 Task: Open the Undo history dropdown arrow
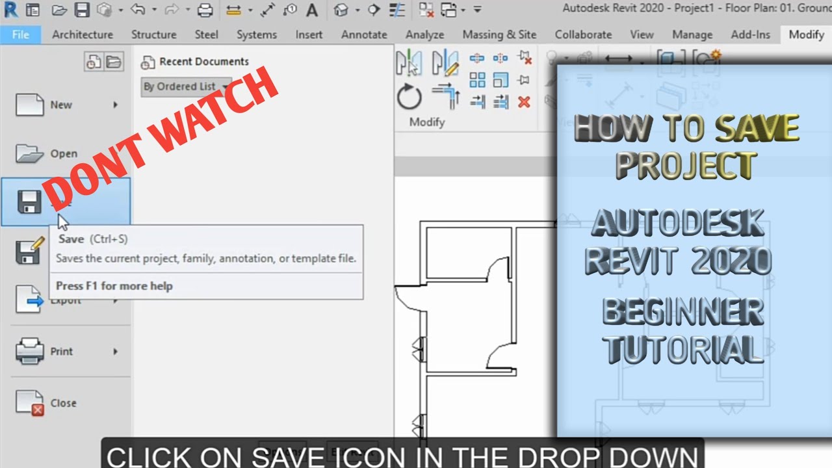point(154,9)
